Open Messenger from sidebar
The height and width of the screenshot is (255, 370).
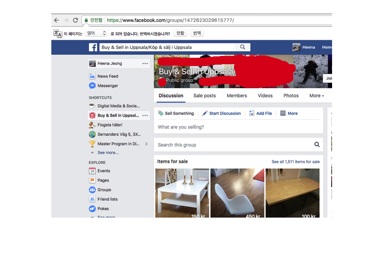click(108, 85)
